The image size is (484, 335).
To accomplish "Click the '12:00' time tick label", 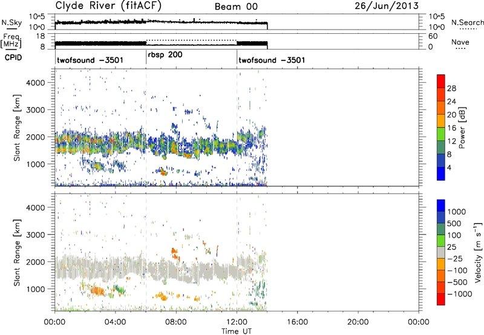I will 237,322.
